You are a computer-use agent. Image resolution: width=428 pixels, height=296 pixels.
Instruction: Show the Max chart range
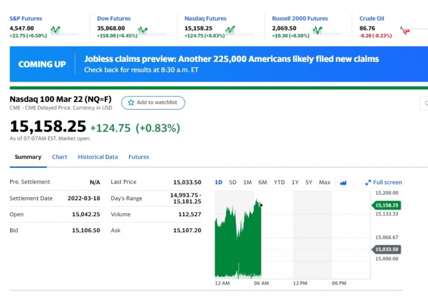pyautogui.click(x=325, y=182)
